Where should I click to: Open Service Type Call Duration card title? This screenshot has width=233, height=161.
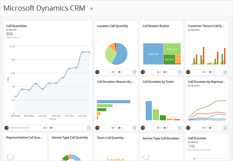[x=161, y=139]
